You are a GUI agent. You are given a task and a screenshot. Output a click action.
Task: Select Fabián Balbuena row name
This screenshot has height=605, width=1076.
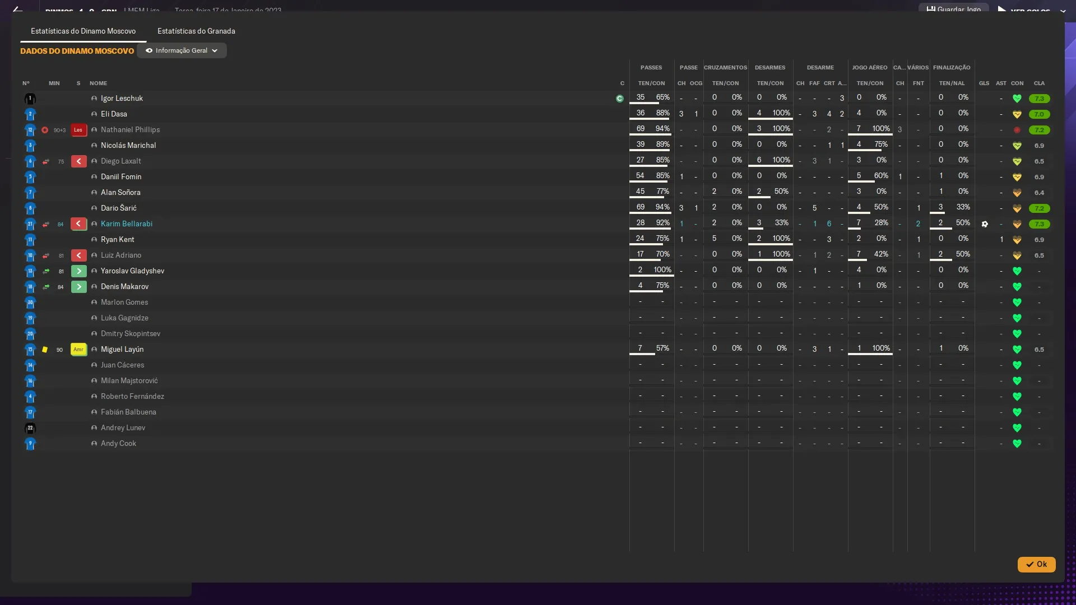[128, 412]
